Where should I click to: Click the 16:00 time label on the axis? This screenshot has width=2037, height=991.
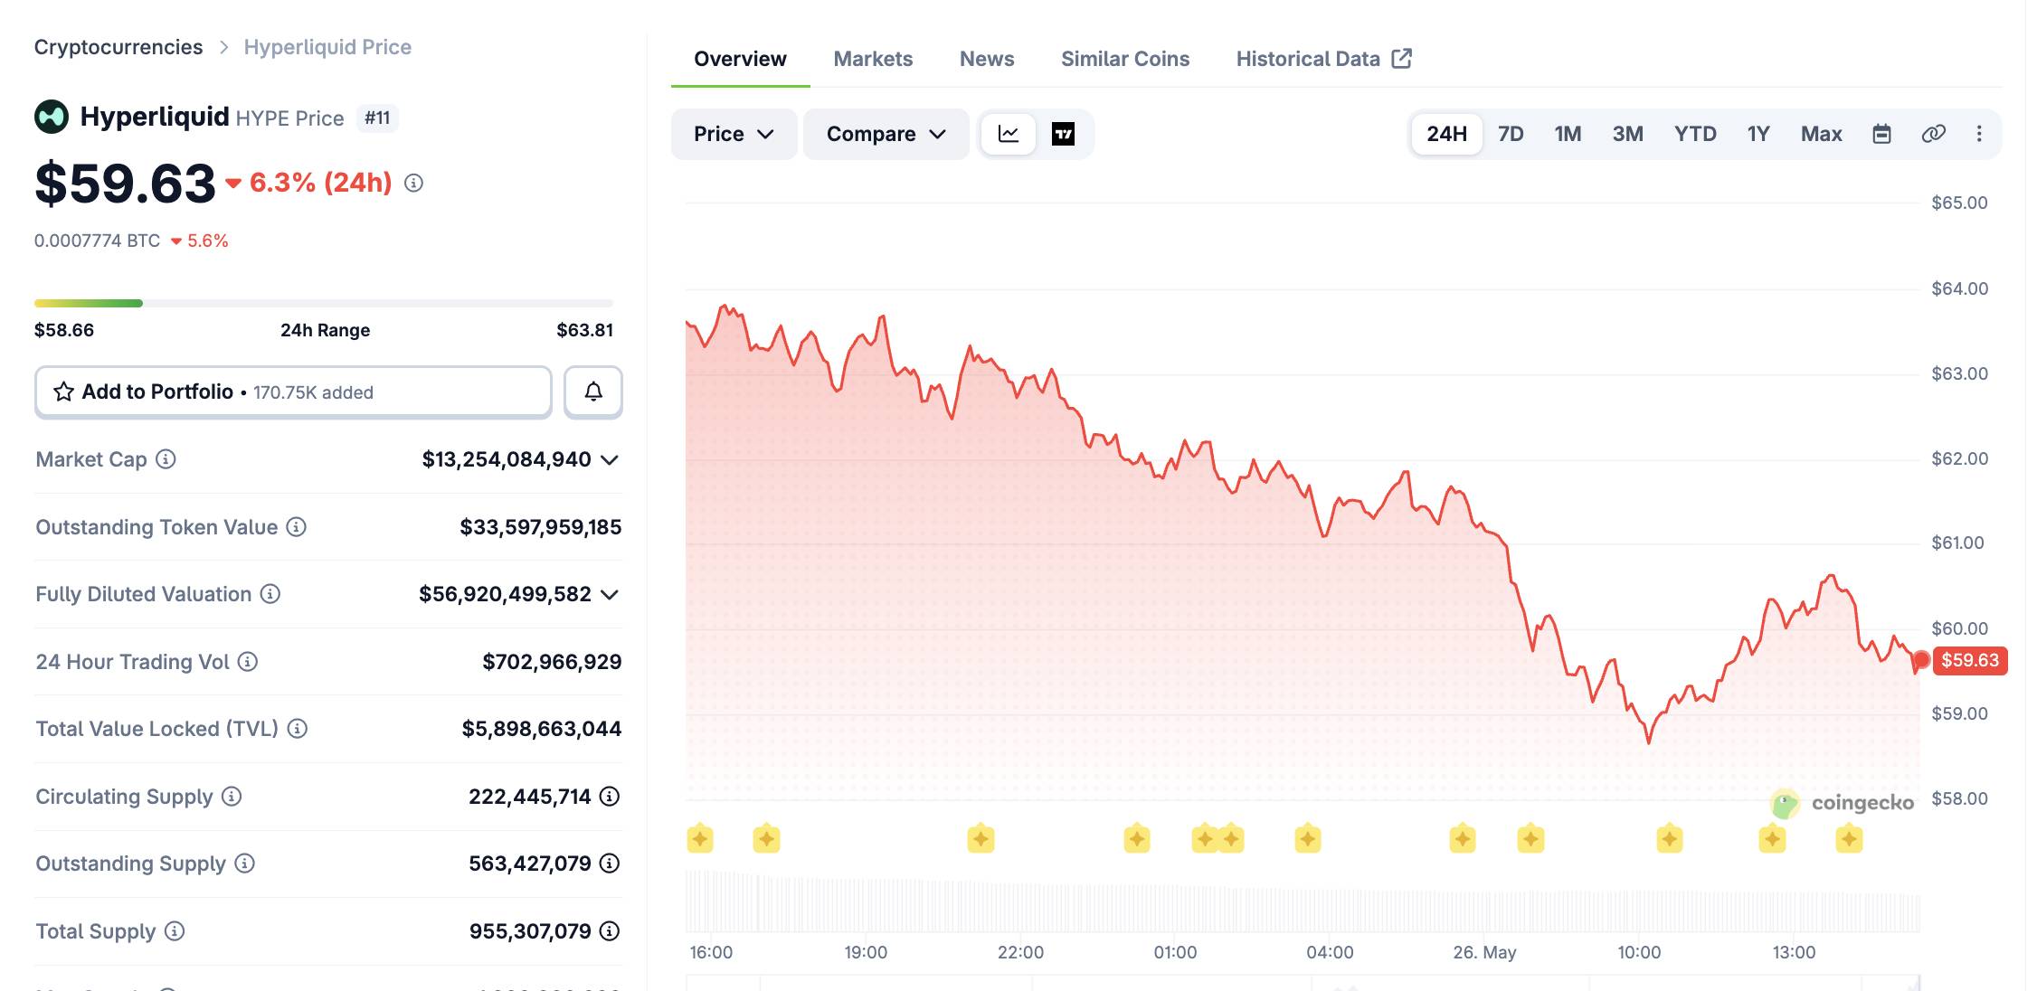click(711, 952)
